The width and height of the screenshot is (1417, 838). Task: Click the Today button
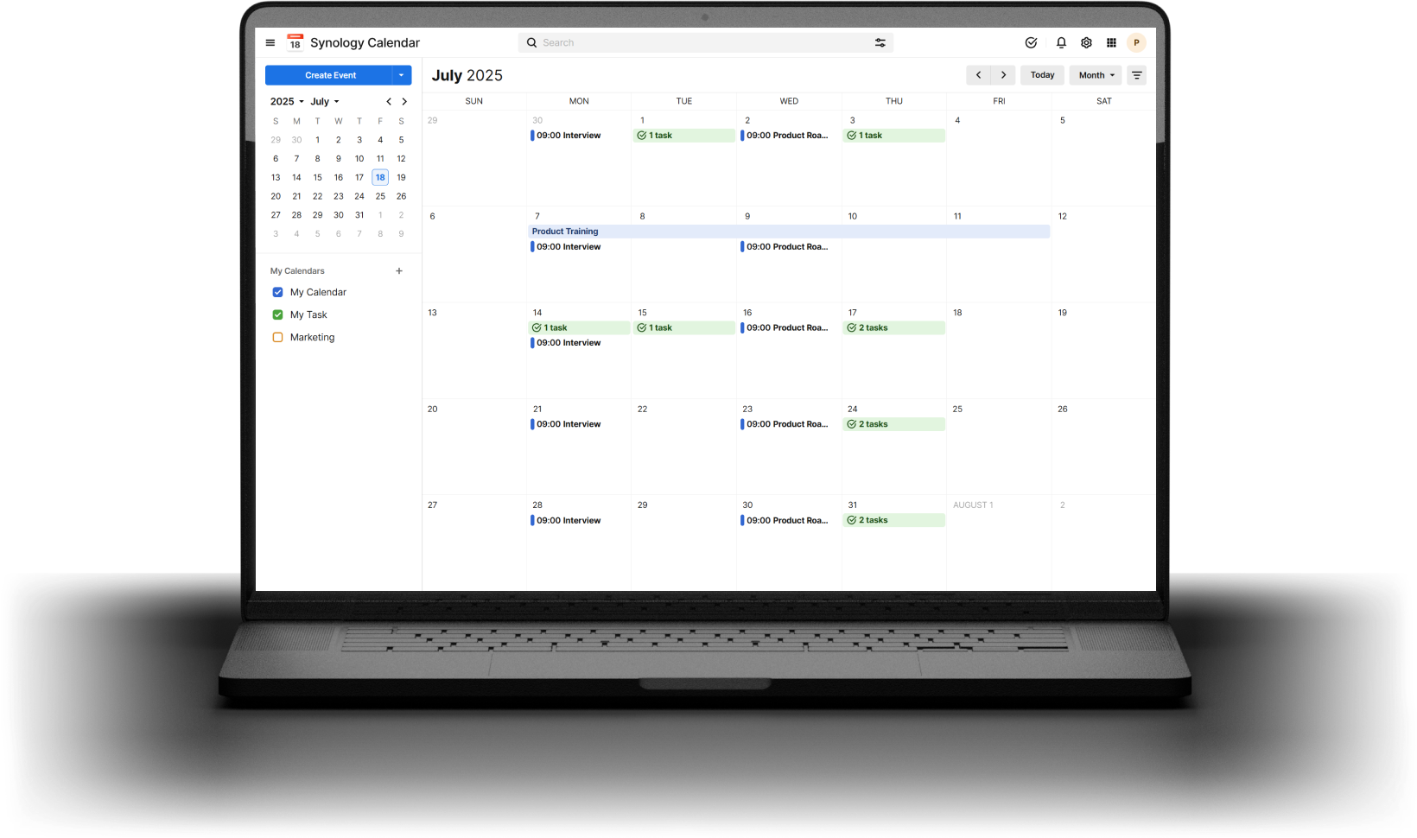[1042, 75]
